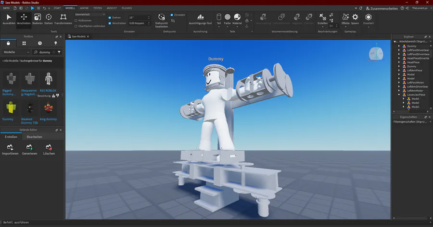Activate the Verschieben move tool
Image resolution: width=433 pixels, height=227 pixels.
click(24, 19)
